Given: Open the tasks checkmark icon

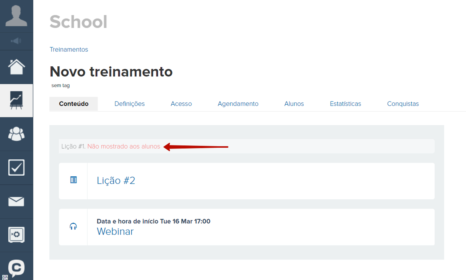Looking at the screenshot, I should pyautogui.click(x=16, y=168).
